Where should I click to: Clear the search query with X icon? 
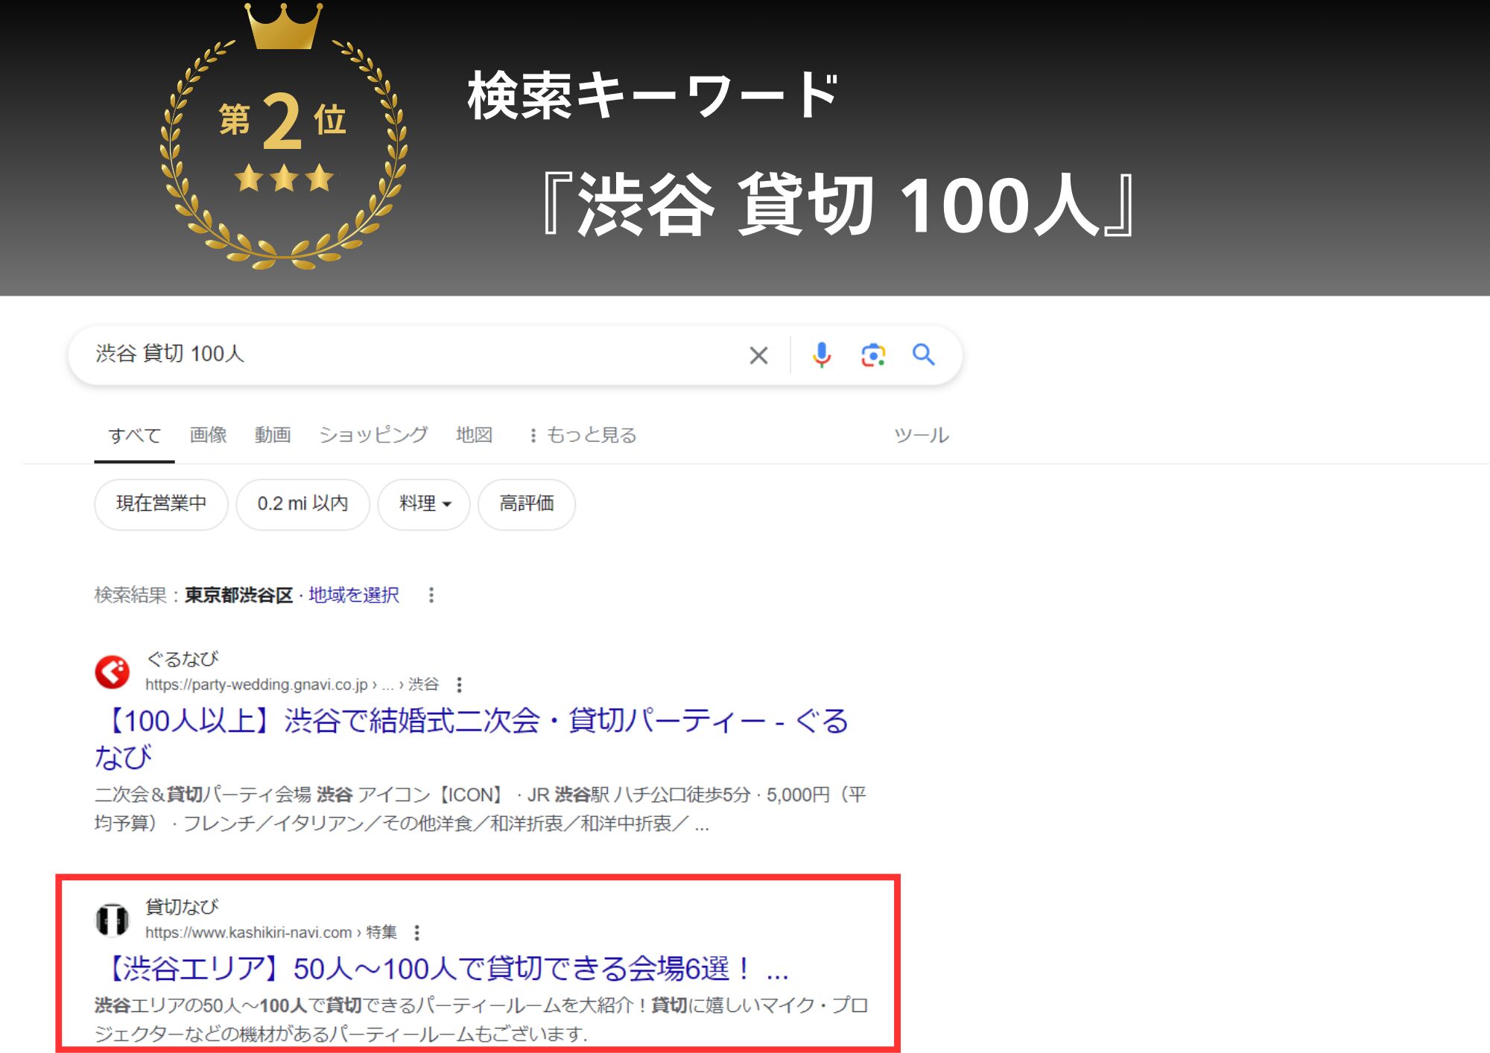pyautogui.click(x=758, y=355)
